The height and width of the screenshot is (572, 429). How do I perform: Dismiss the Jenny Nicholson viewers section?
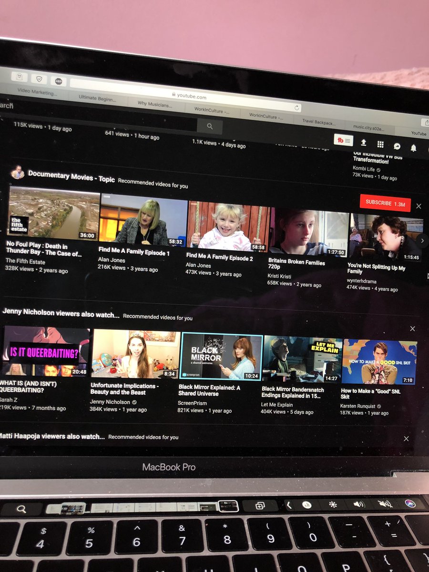(412, 328)
